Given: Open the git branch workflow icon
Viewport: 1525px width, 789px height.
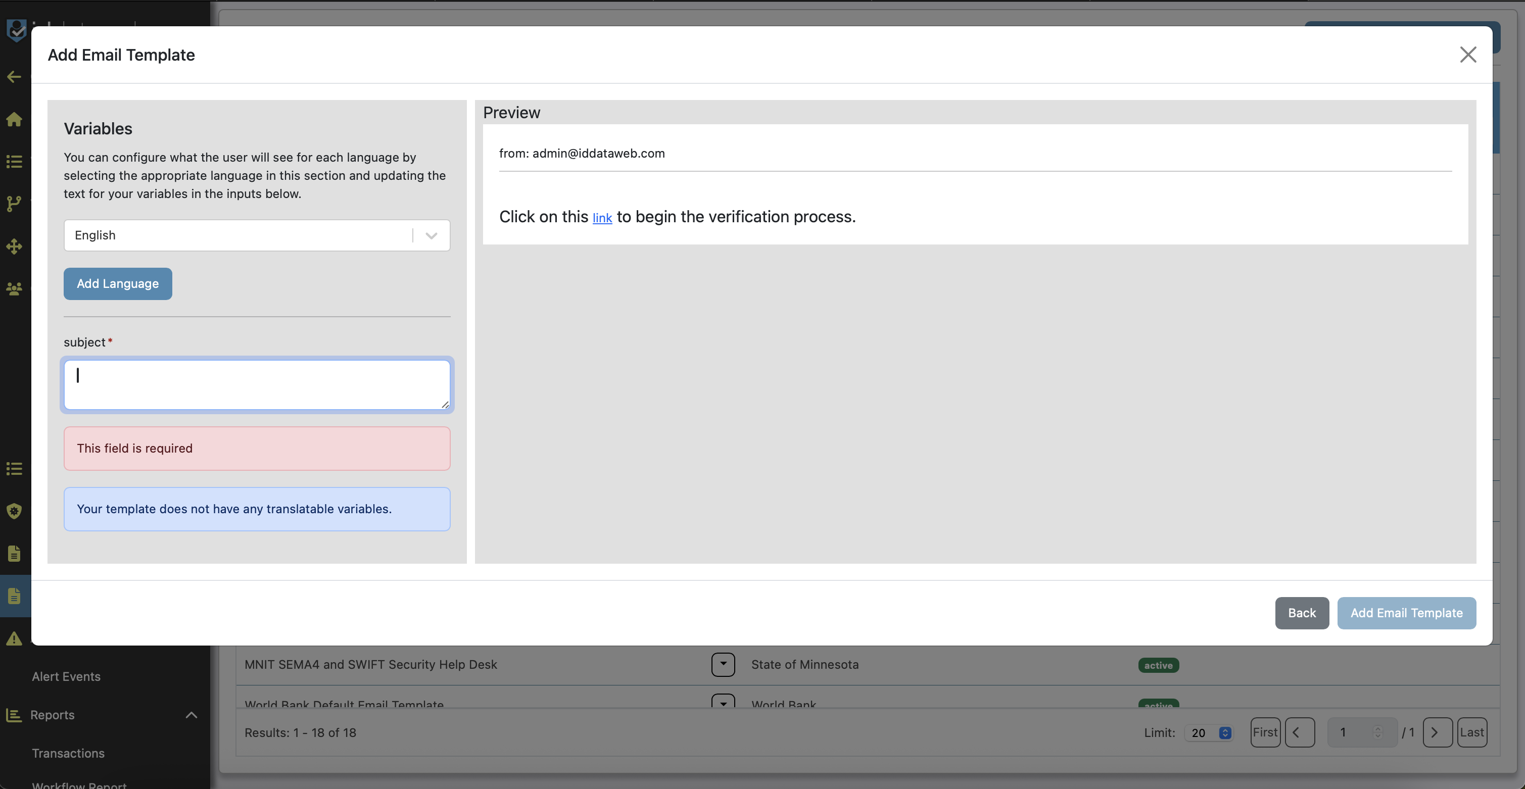Looking at the screenshot, I should pyautogui.click(x=14, y=204).
